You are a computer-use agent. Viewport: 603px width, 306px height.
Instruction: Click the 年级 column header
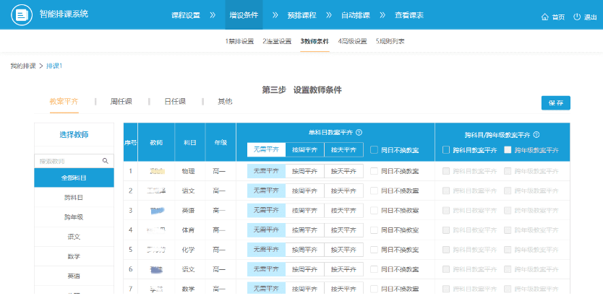click(221, 142)
